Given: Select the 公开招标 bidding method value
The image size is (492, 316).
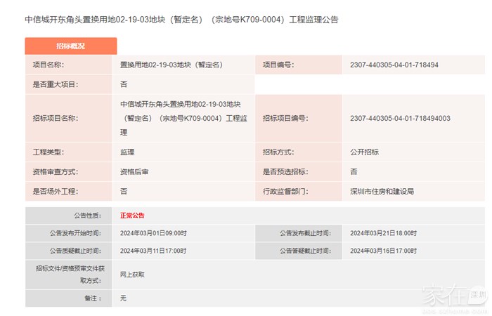Looking at the screenshot, I should pyautogui.click(x=364, y=152).
